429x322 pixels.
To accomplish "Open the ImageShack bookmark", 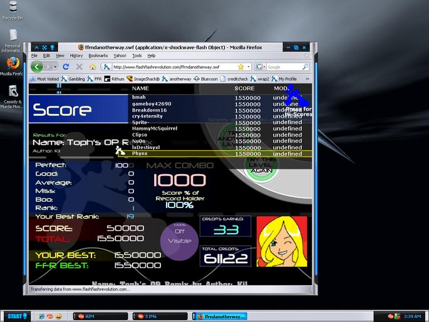I will 143,79.
